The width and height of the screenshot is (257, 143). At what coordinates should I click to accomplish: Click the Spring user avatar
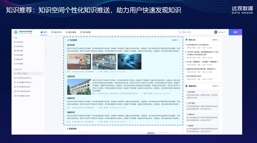[216, 32]
